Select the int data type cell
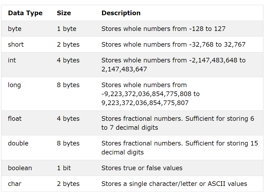 (x=12, y=60)
